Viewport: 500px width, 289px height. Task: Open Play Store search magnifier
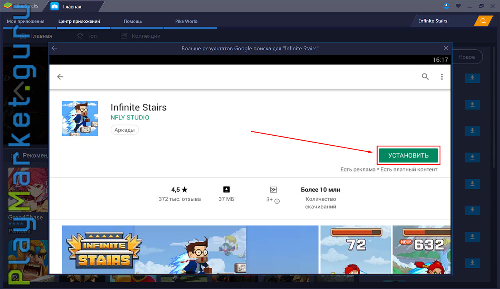[425, 76]
